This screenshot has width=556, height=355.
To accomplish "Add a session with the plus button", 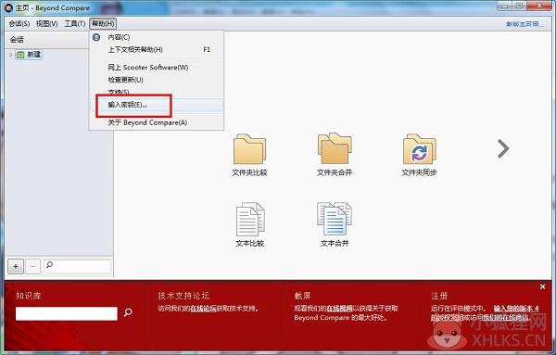I will click(16, 266).
